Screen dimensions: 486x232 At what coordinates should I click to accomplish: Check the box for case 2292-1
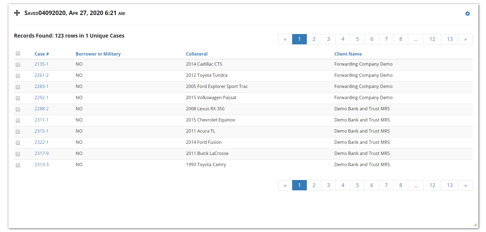(18, 98)
